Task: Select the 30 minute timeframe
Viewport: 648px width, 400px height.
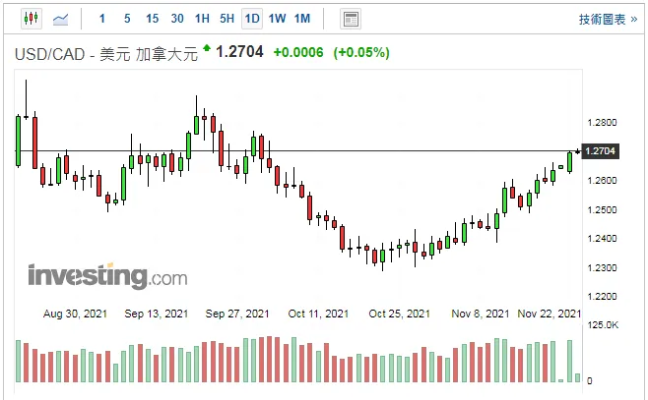Action: pos(177,19)
